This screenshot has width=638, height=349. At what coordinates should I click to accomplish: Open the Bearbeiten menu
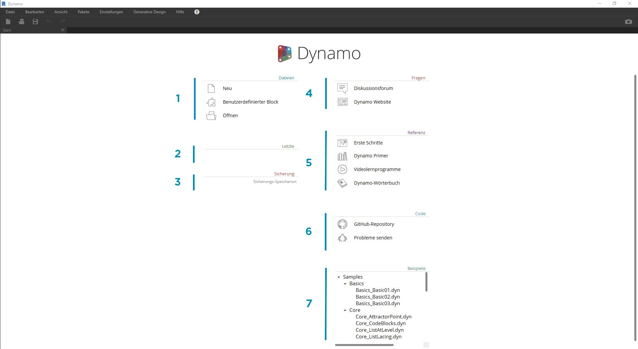35,12
